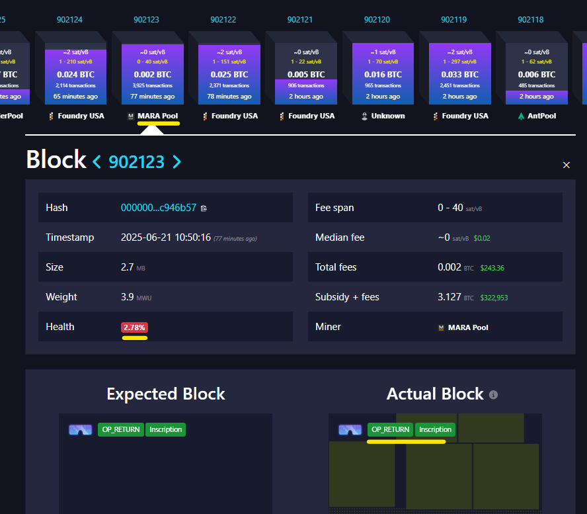Open the Actual Block info icon
Screen dimensions: 587x514
(493, 394)
